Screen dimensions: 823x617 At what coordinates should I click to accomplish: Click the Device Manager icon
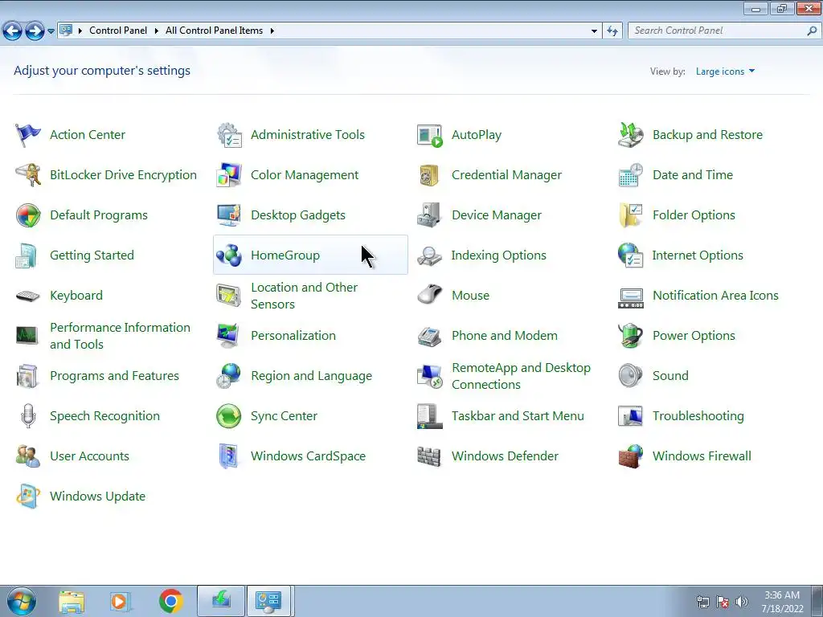[430, 215]
